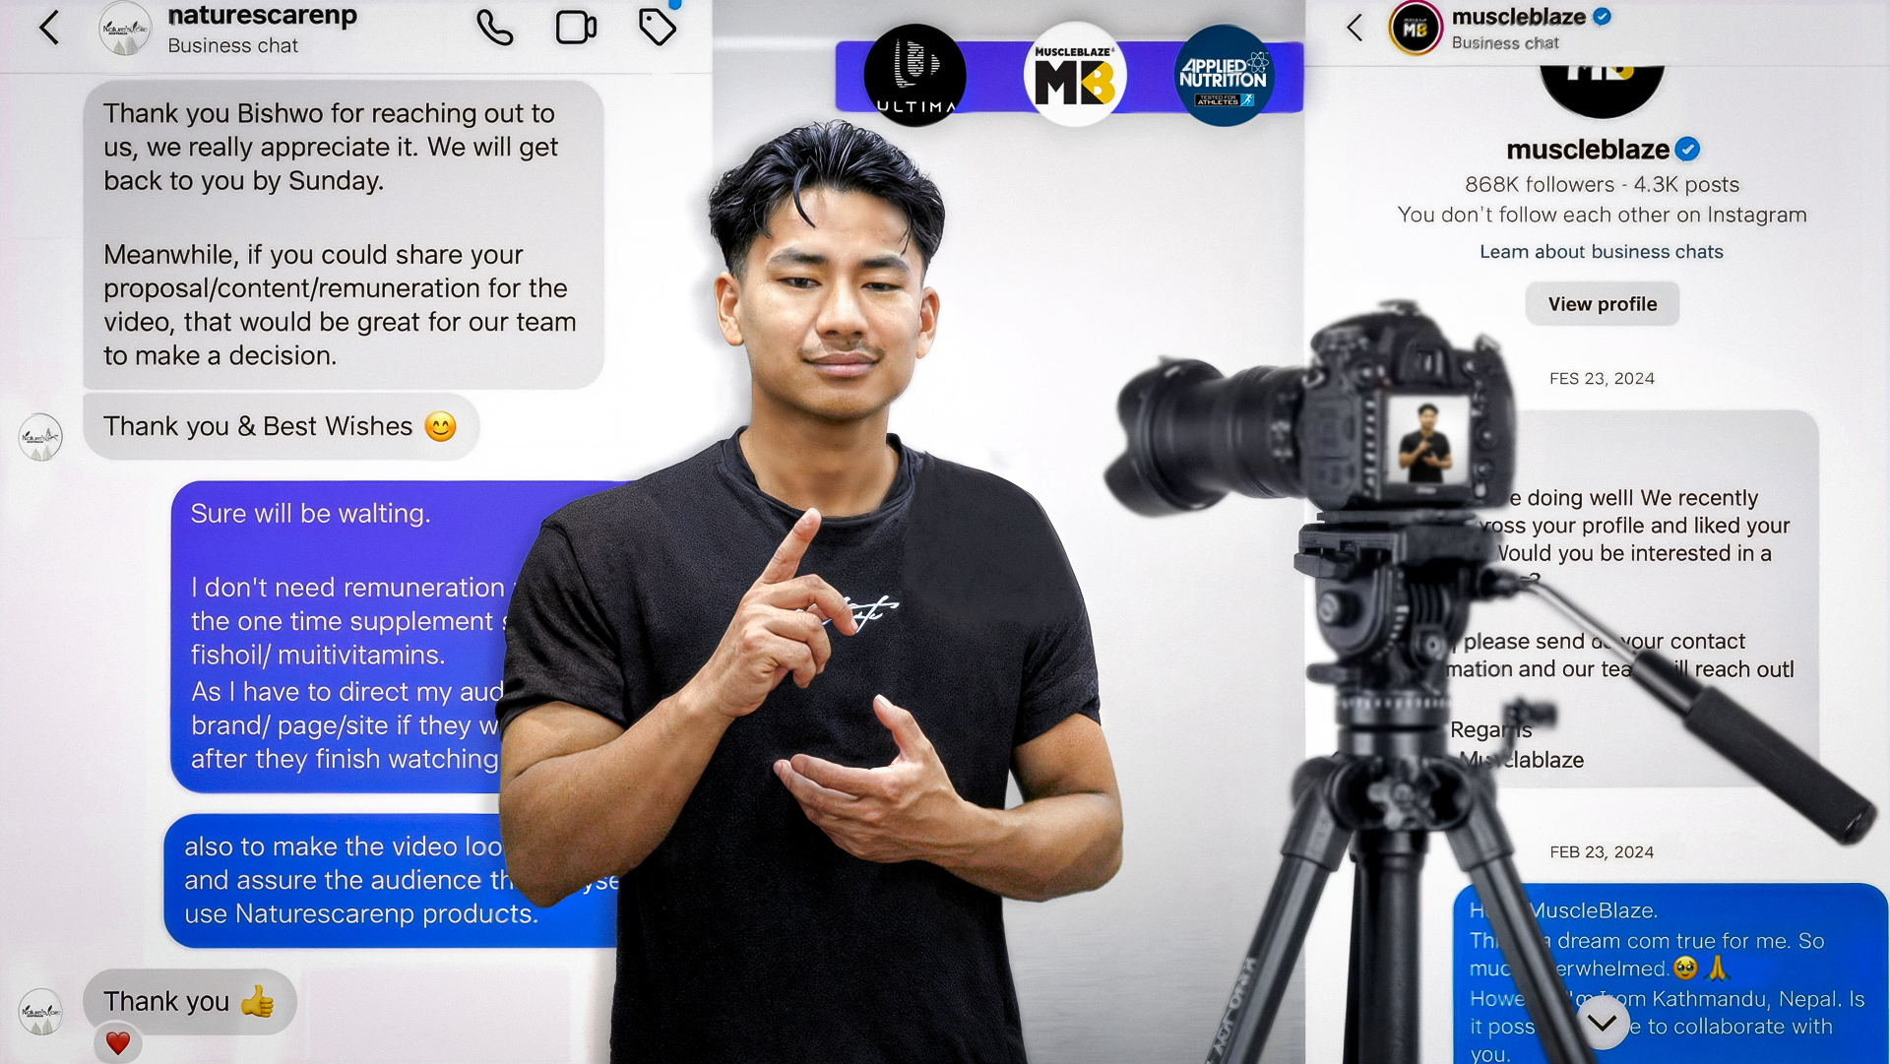Click View profile button
The image size is (1890, 1064).
(1602, 304)
